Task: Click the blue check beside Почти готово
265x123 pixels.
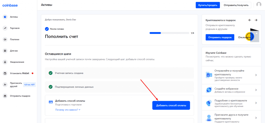Action: coord(47,29)
